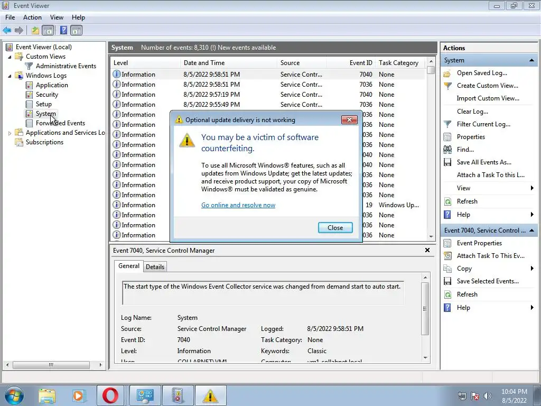Click Import Custom View action
Screen dimensions: 541x406
click(488, 98)
